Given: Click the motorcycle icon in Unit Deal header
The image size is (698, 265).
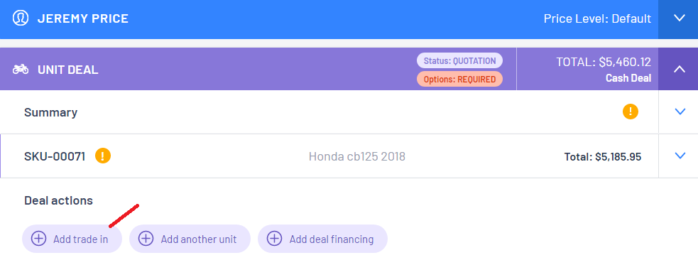Looking at the screenshot, I should [x=21, y=70].
